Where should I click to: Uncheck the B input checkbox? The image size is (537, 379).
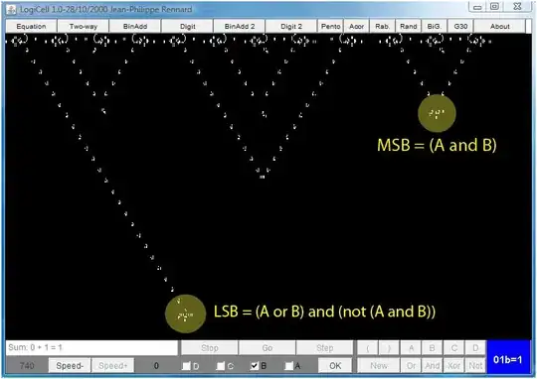(x=255, y=366)
